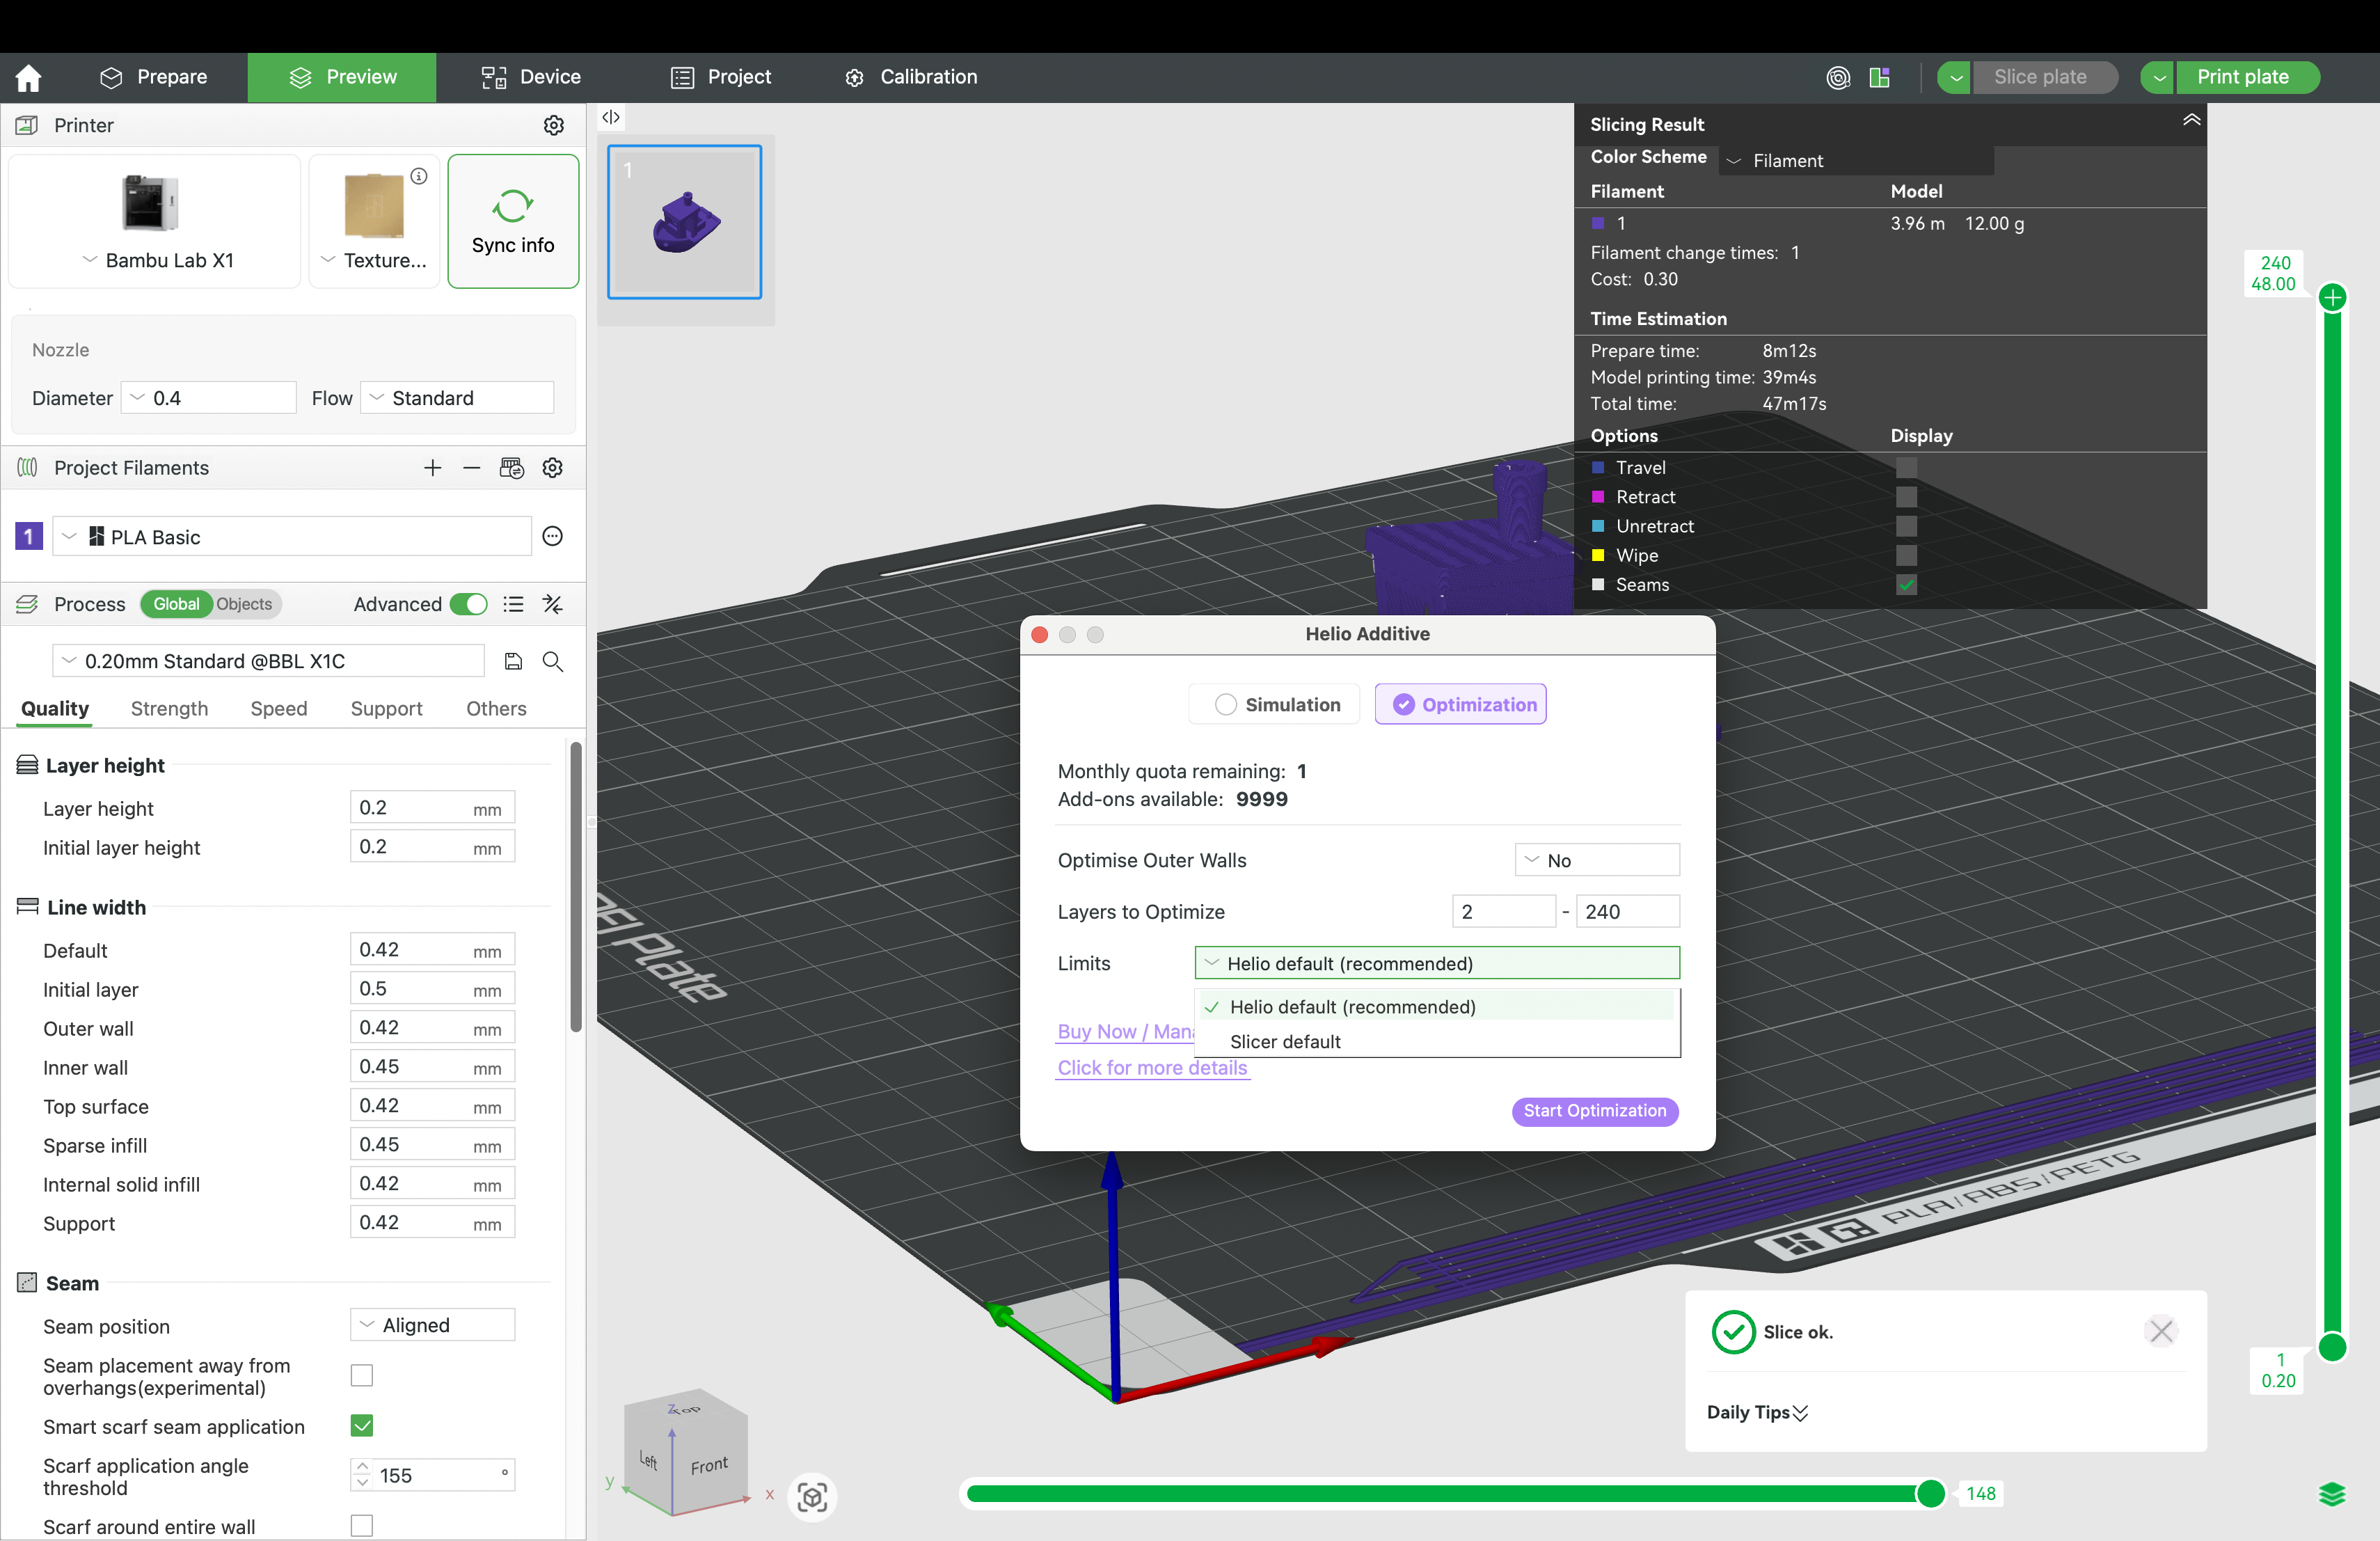Uncheck Smart scarf seam application
The image size is (2380, 1541).
click(x=362, y=1426)
